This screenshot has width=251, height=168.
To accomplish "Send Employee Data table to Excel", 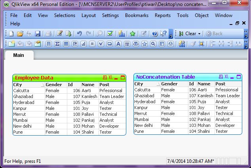I will (x=110, y=77).
